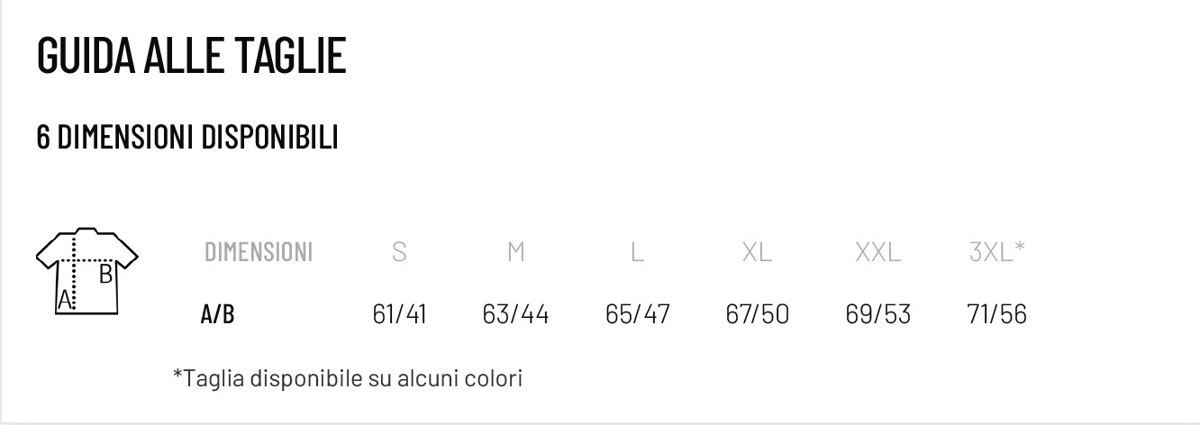Click the 71/56 measurement value
Screen dimensions: 1200x425
tap(995, 314)
